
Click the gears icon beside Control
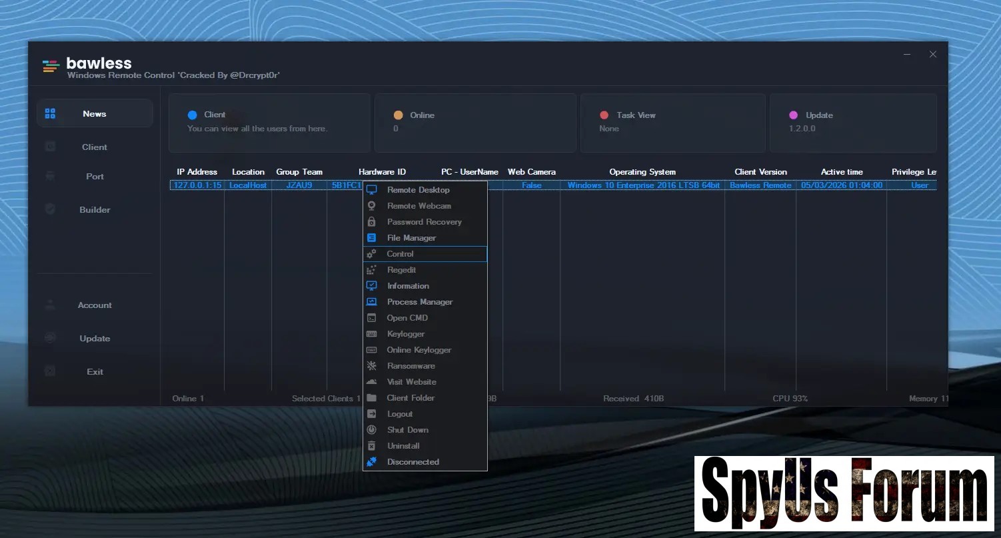[x=372, y=254]
